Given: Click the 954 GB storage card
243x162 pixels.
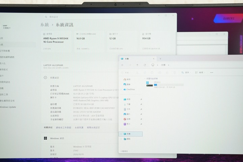Looking at the screenshot, I should tap(155, 41).
